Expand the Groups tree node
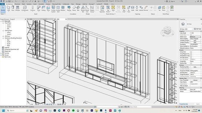Image resolution: width=202 pixels, height=113 pixels. 1,55
